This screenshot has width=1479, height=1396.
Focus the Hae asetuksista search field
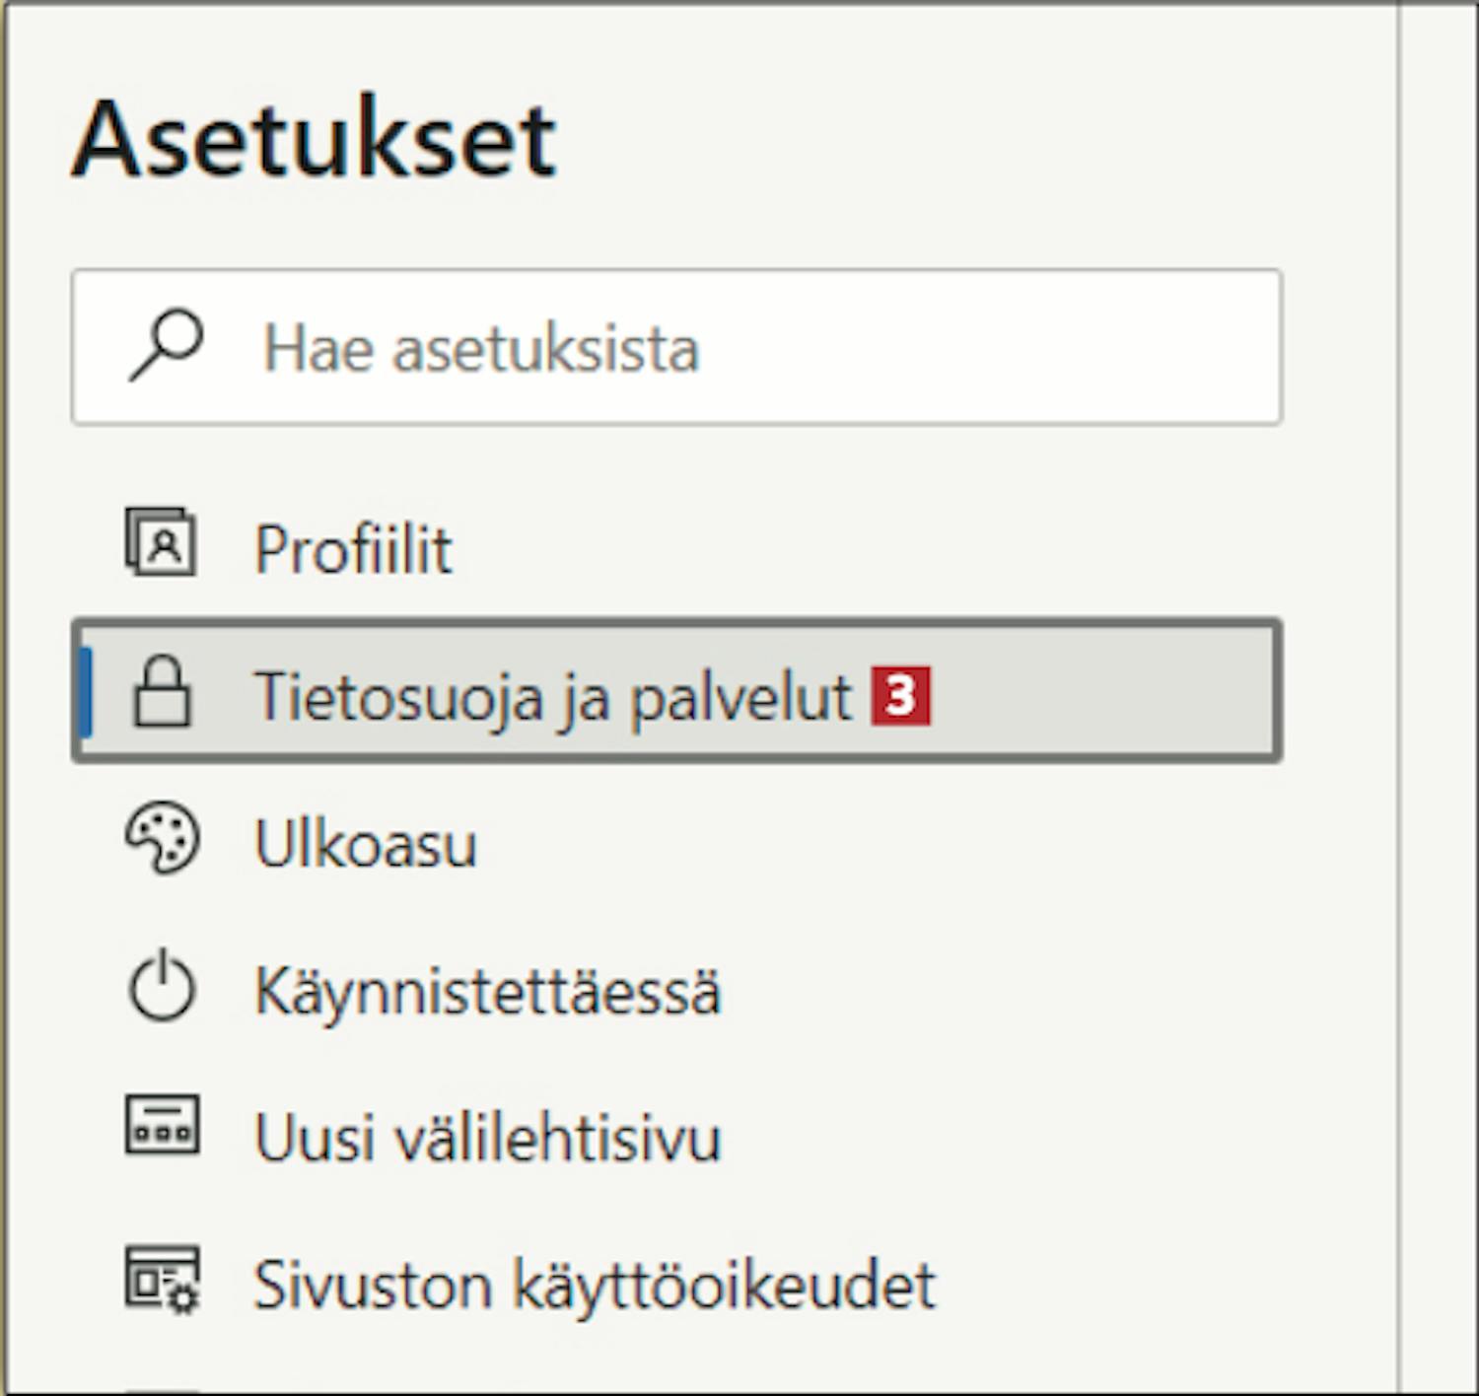(676, 347)
